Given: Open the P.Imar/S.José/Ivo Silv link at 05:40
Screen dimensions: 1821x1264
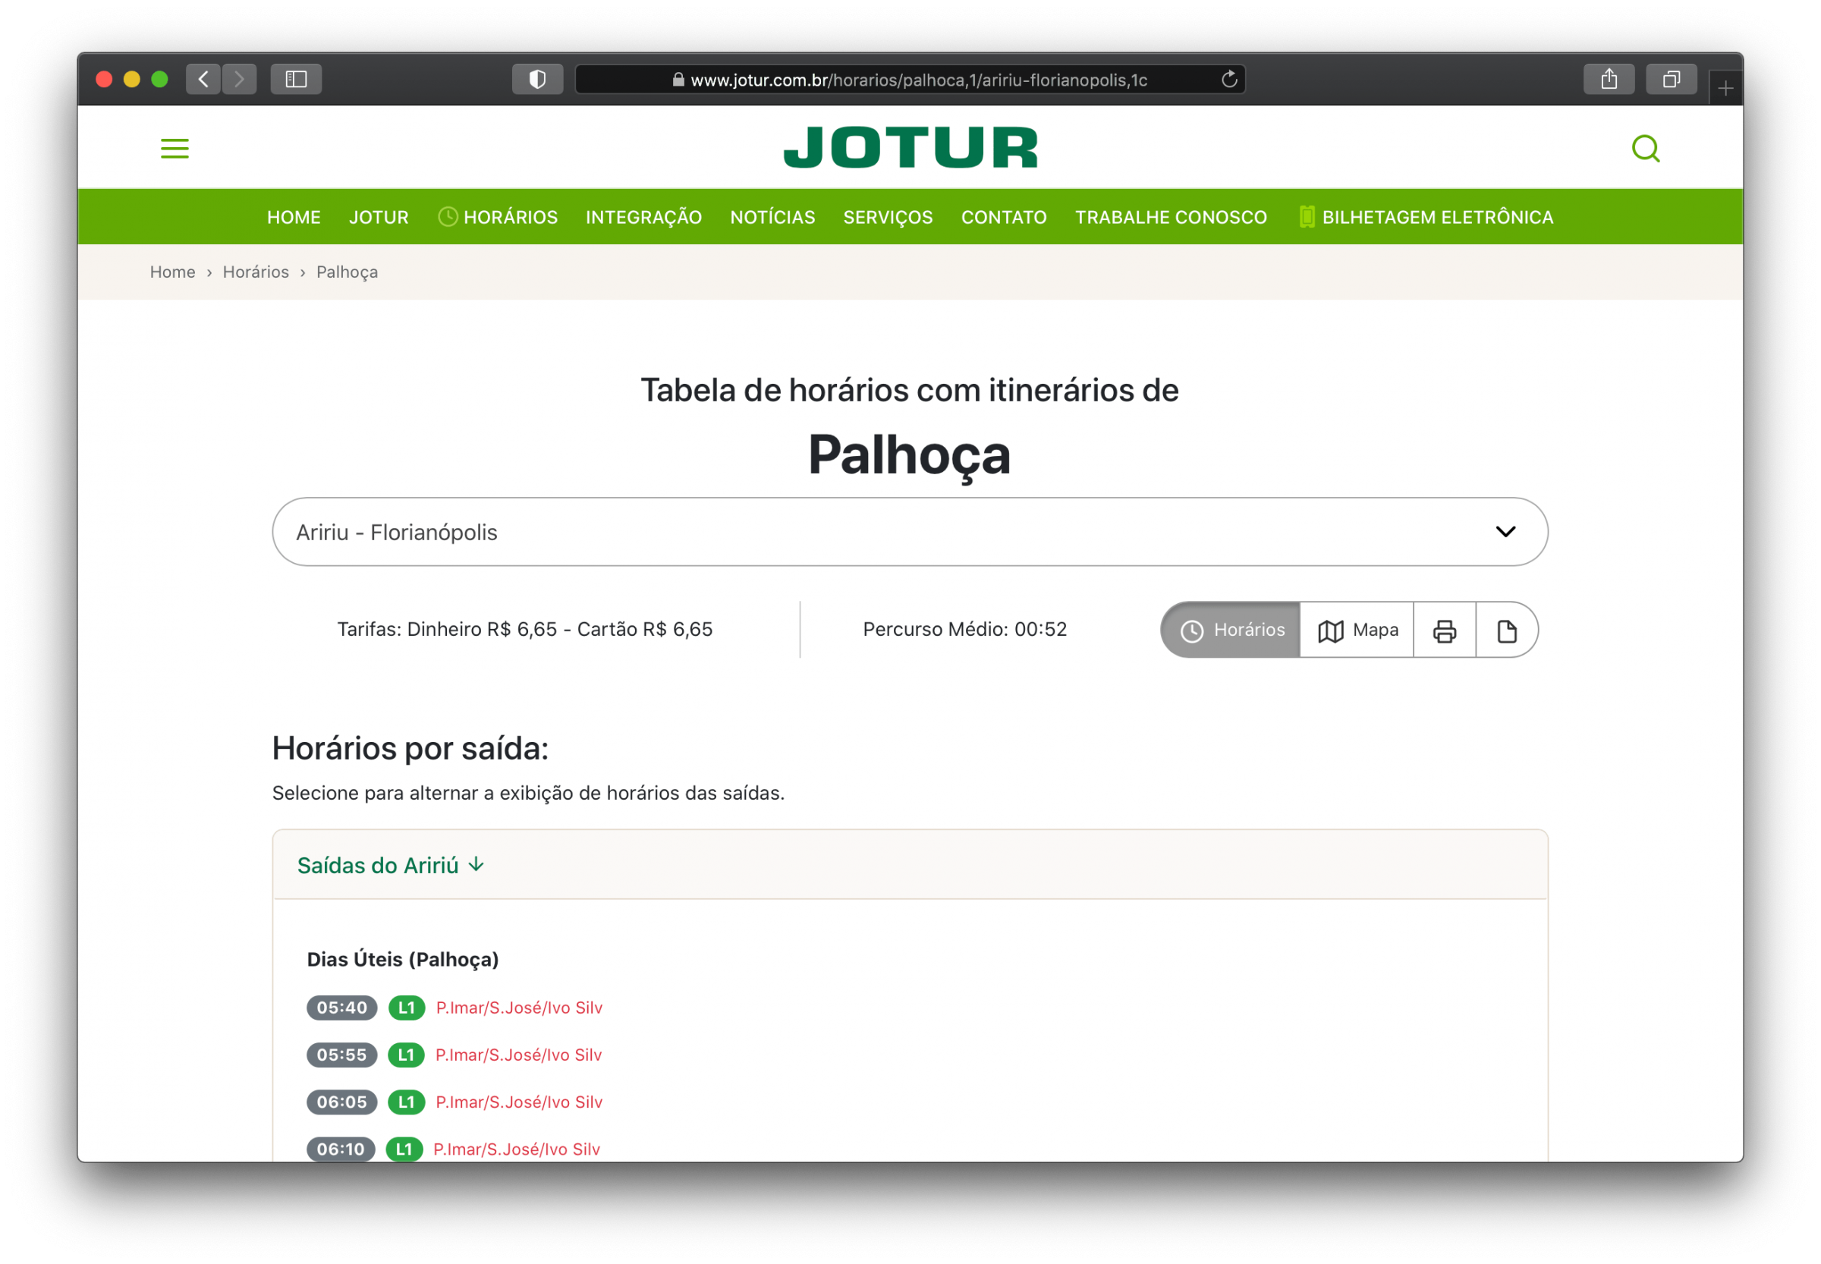Looking at the screenshot, I should [520, 1008].
